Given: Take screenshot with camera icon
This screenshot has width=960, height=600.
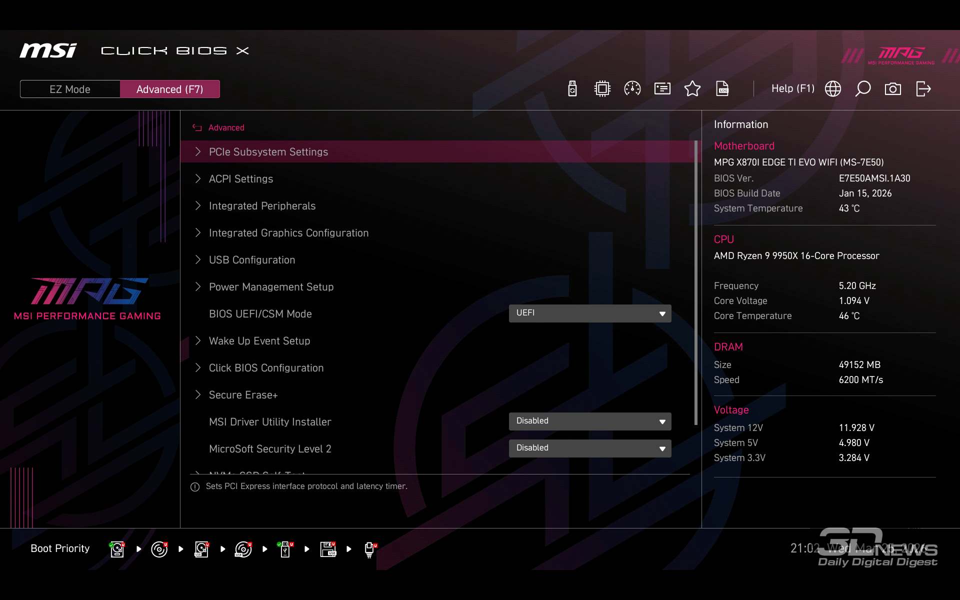Looking at the screenshot, I should coord(893,89).
